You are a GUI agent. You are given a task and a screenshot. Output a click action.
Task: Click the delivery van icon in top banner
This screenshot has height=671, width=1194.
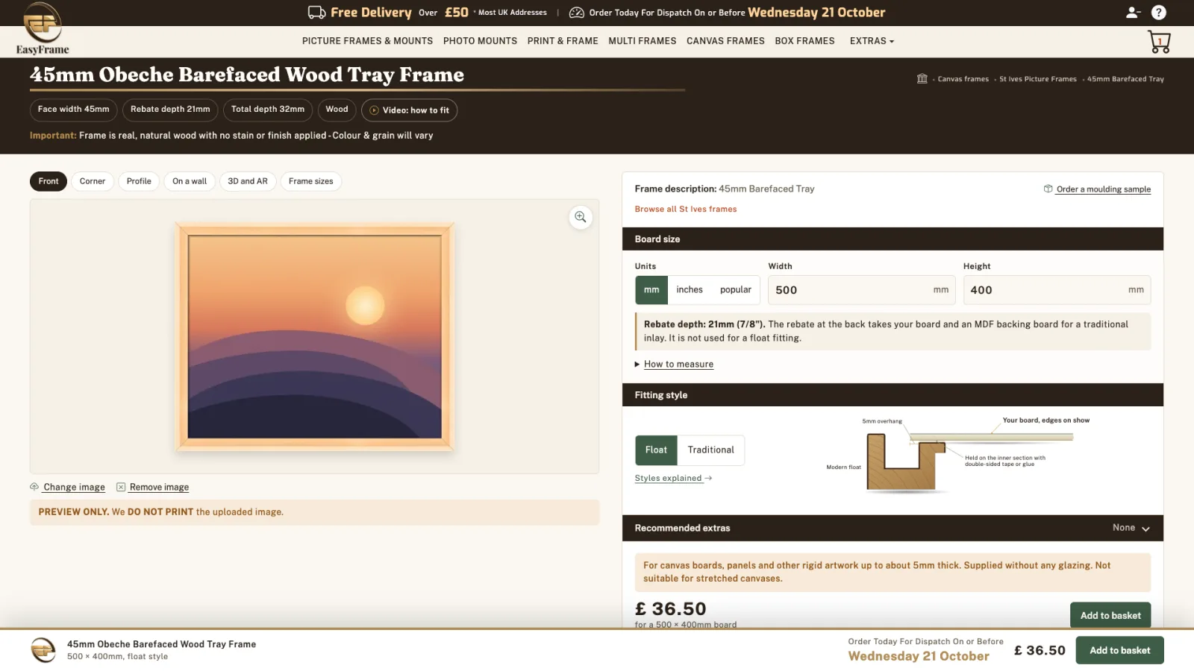pyautogui.click(x=316, y=12)
